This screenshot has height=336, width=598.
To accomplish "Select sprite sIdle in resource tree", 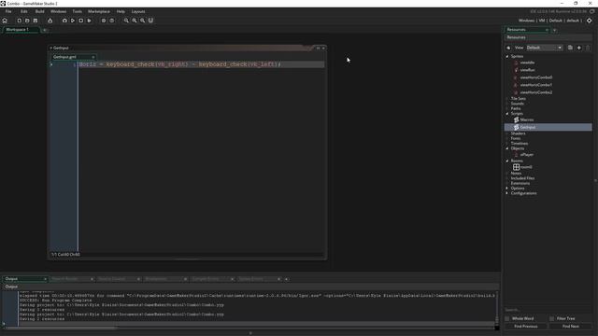I will coord(527,63).
